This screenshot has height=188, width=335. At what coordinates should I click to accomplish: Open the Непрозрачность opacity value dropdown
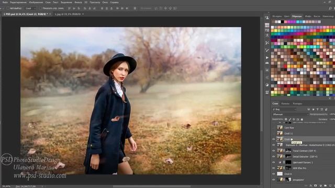coord(332,114)
